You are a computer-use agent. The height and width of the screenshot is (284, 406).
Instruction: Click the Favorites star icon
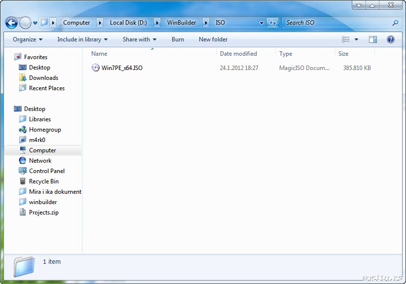[18, 56]
